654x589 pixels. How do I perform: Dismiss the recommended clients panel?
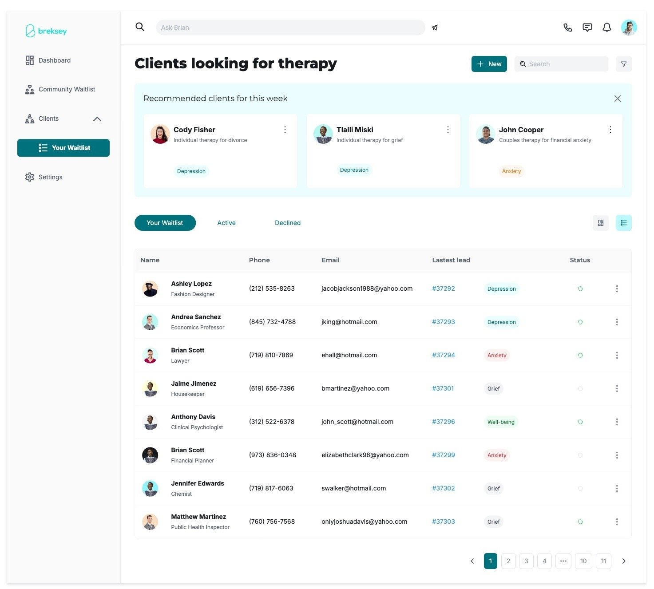pos(617,99)
